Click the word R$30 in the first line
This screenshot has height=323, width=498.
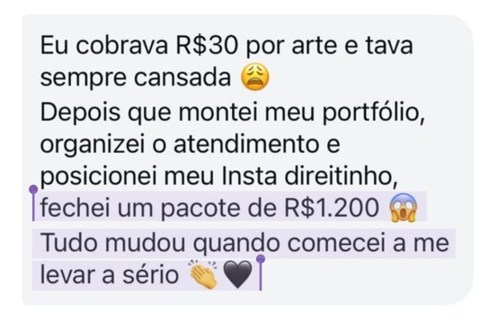(x=207, y=45)
